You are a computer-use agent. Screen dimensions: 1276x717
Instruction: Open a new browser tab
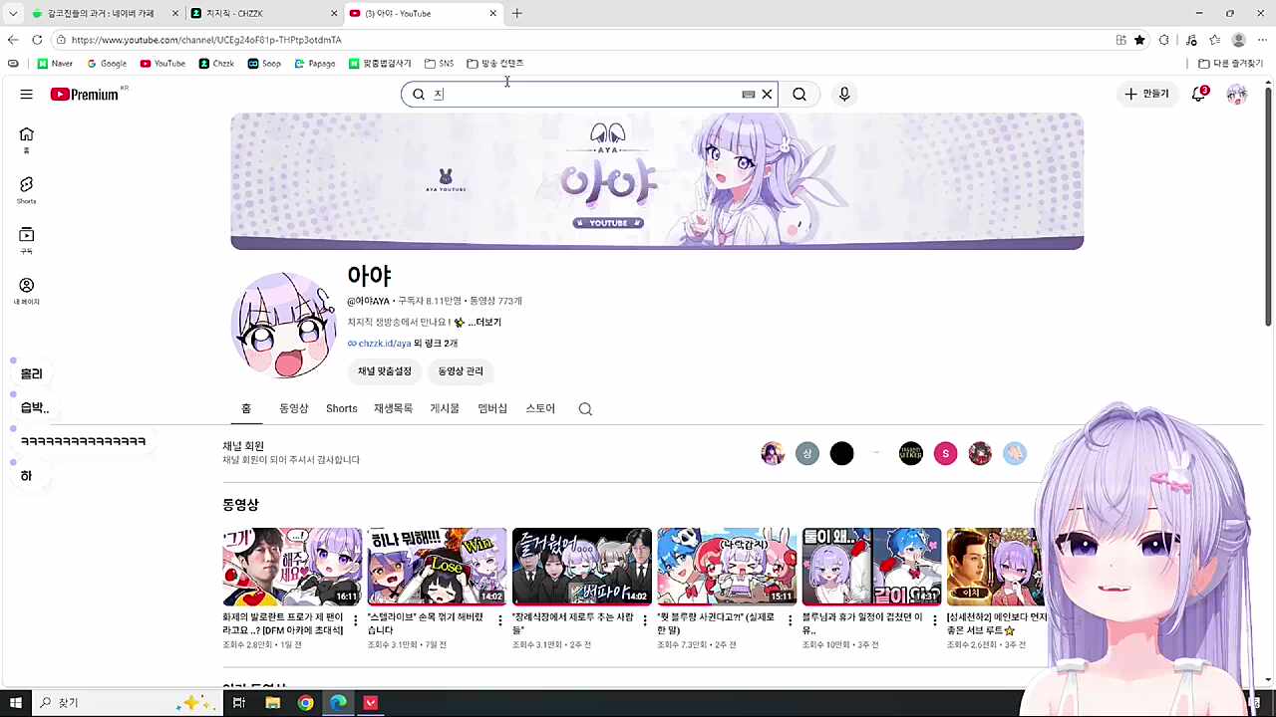click(516, 13)
